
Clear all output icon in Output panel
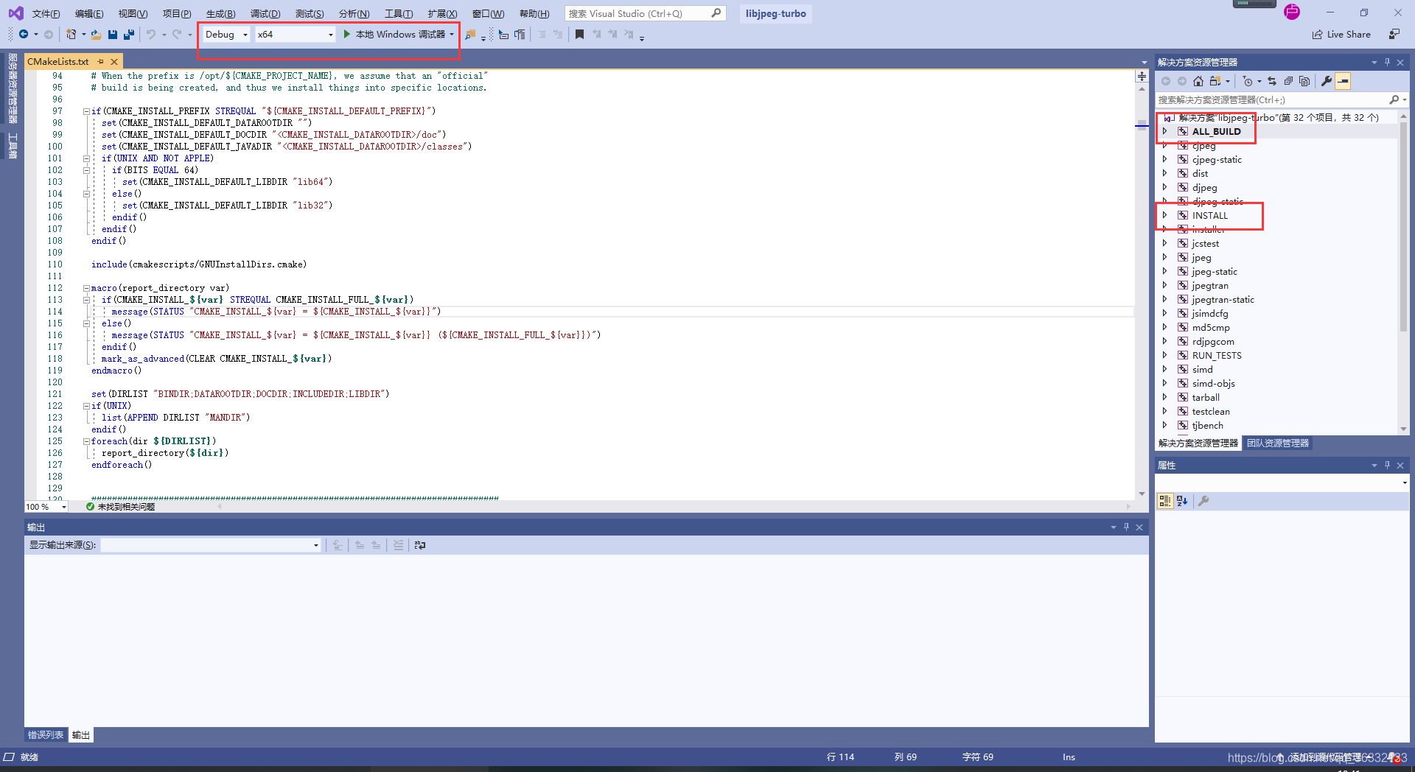[398, 545]
